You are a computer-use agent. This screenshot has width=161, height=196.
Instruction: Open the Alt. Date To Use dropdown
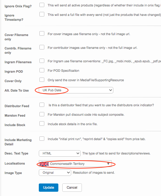(76, 90)
